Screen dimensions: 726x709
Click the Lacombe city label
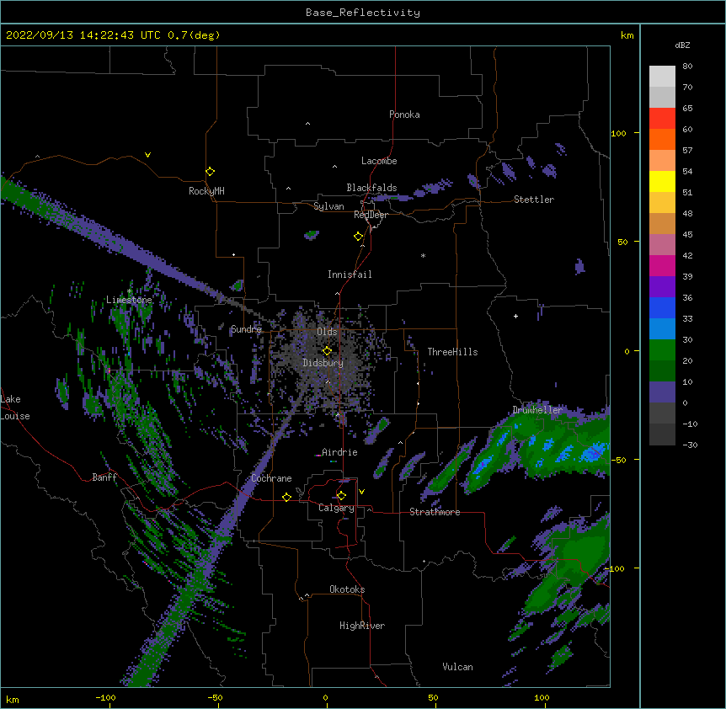click(x=379, y=161)
